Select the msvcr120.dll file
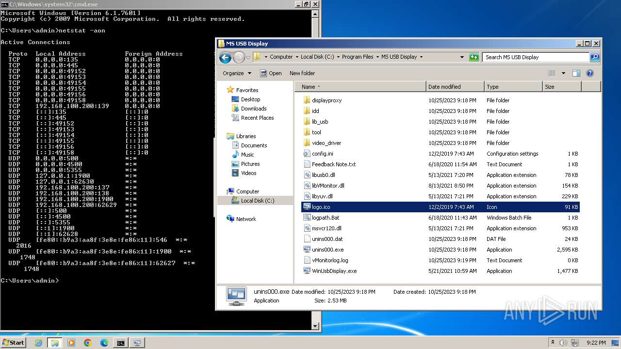The width and height of the screenshot is (621, 349). coord(327,228)
